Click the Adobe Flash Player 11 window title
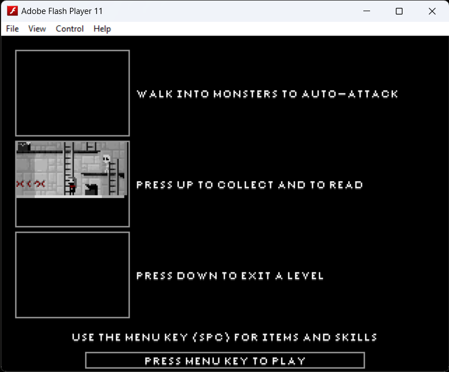 point(62,11)
